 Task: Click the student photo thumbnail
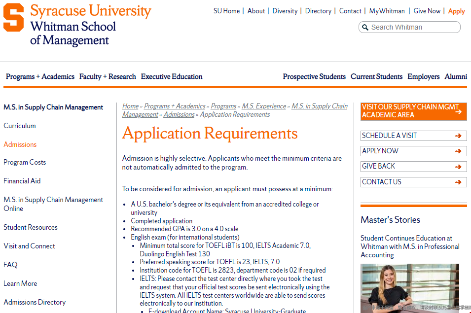(410, 288)
